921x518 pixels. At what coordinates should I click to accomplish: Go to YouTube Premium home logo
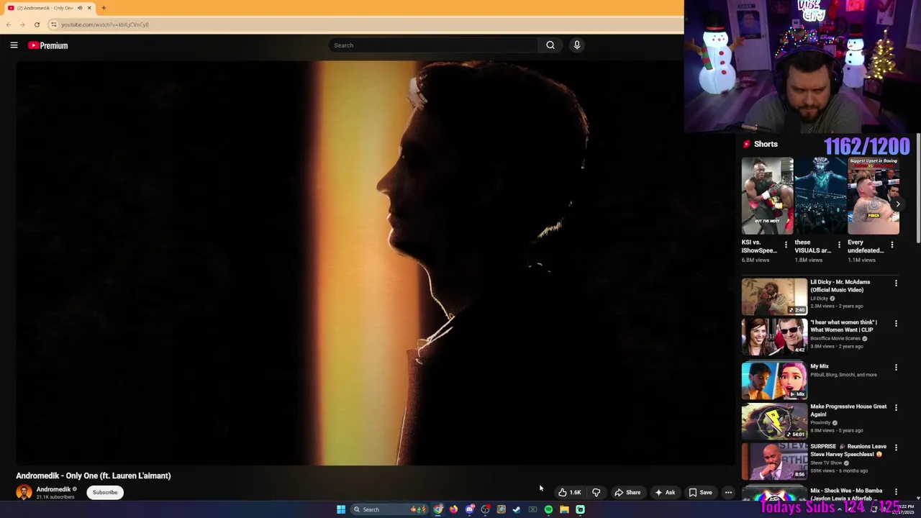48,45
